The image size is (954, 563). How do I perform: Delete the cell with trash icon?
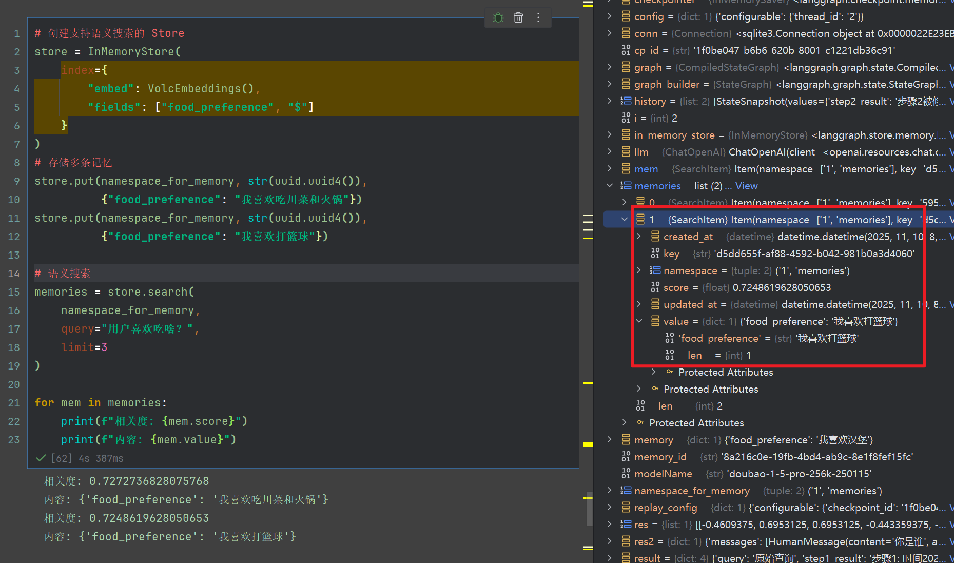(x=518, y=18)
